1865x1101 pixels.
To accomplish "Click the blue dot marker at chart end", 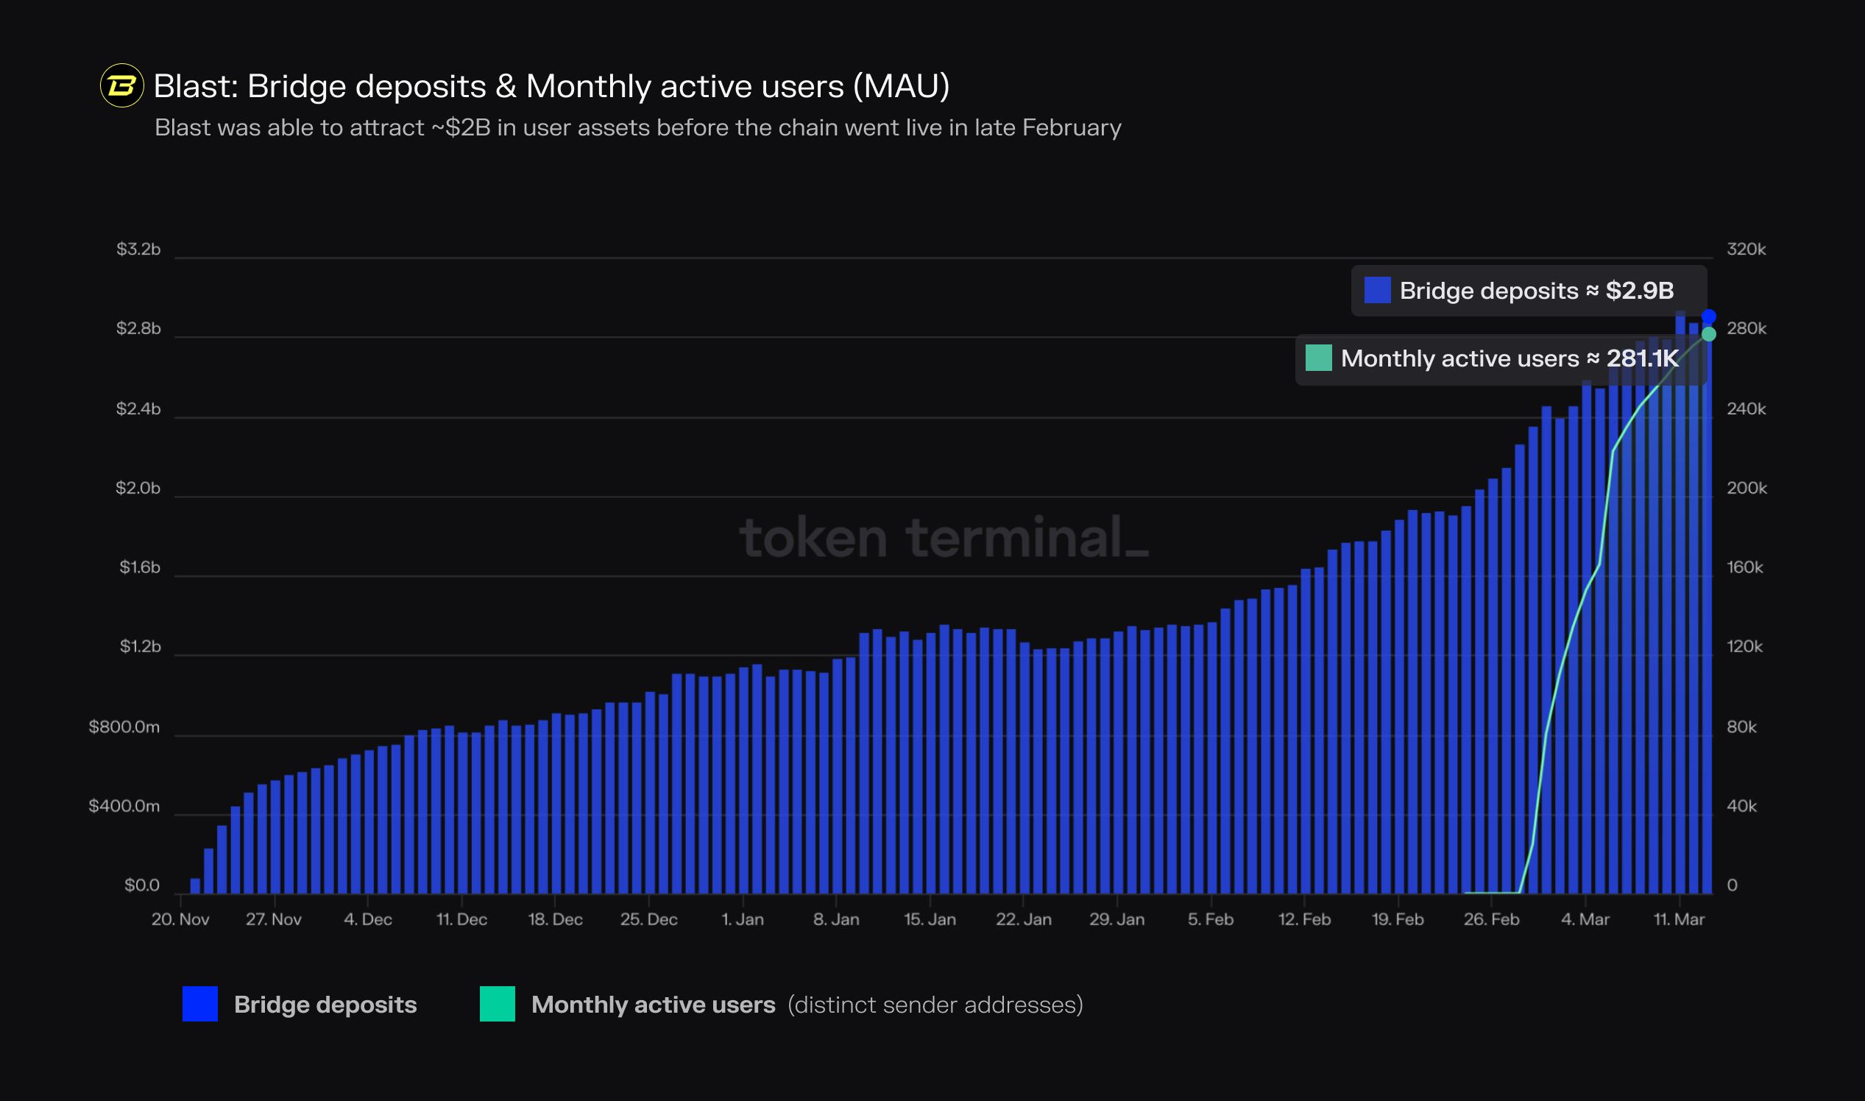I will (1708, 316).
